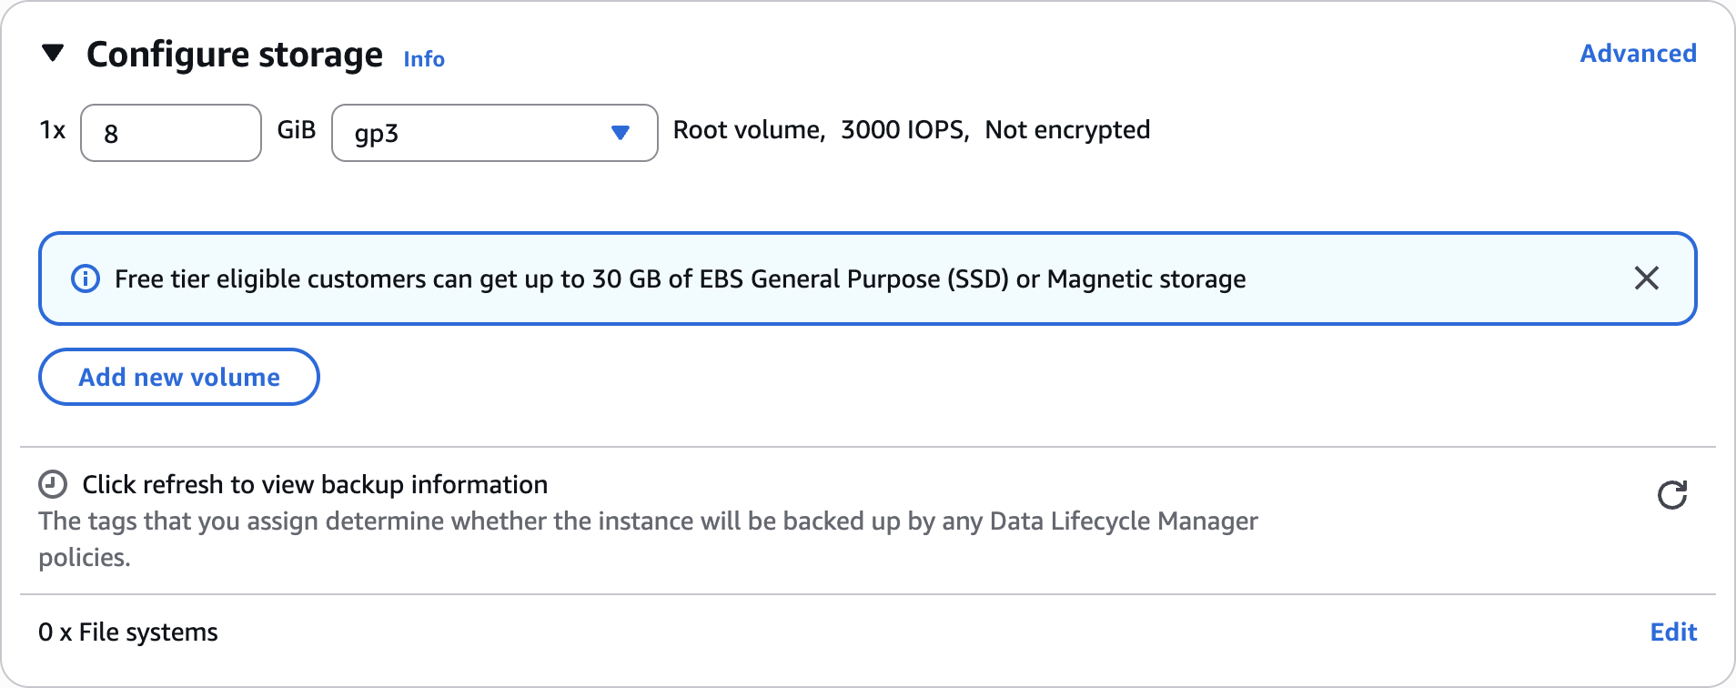Screen dimensions: 1736x688
Task: Click the root volume size input field
Action: point(171,133)
